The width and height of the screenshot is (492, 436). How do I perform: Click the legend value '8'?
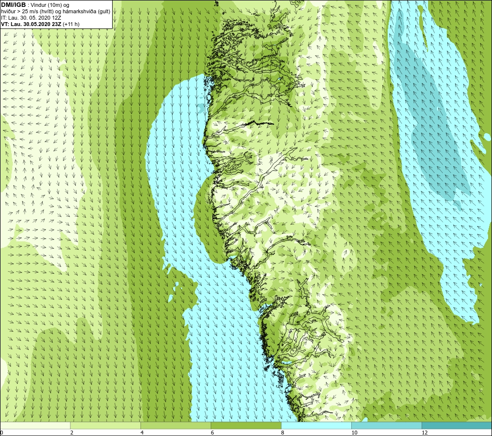point(283,433)
